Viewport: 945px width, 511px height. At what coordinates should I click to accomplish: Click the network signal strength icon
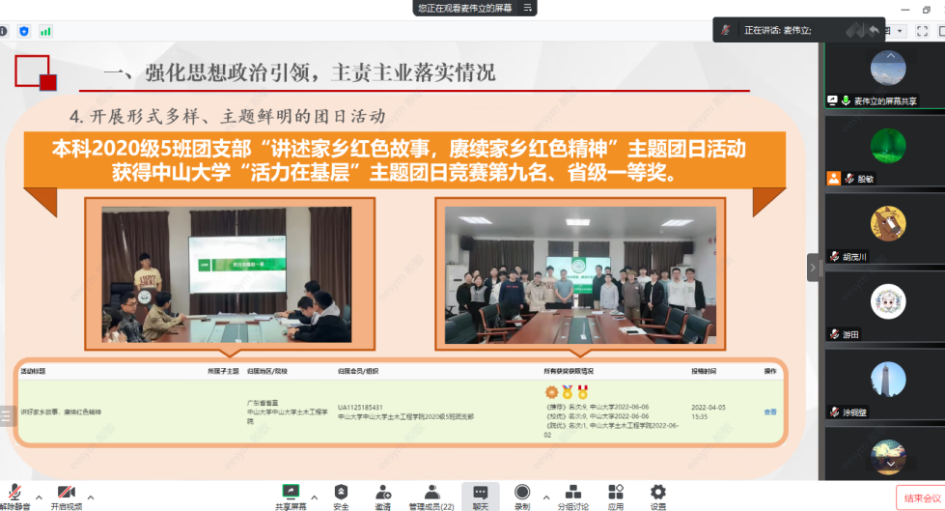(x=45, y=31)
